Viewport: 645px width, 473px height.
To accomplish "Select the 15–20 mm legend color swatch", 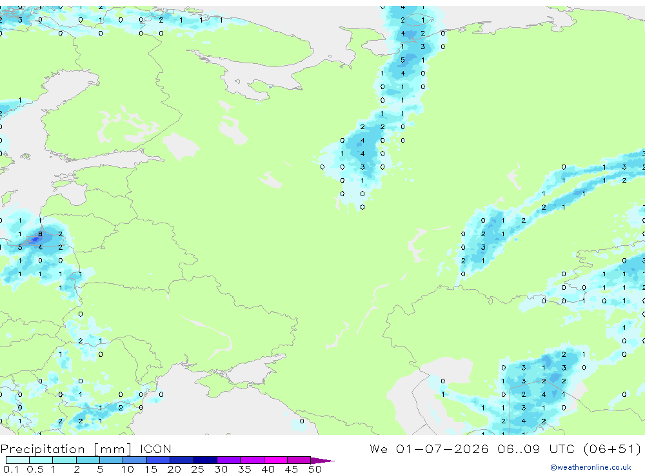I will click(x=159, y=460).
